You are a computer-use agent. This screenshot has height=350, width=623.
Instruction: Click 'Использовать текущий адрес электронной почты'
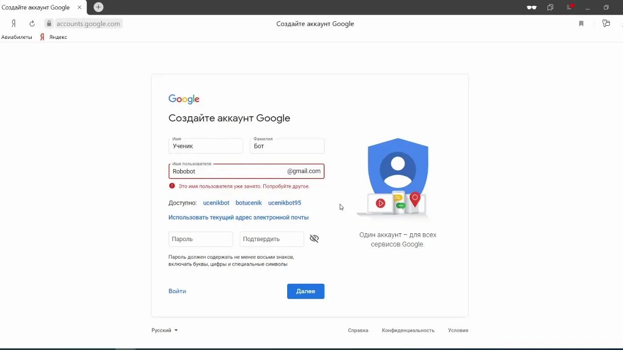coord(238,217)
